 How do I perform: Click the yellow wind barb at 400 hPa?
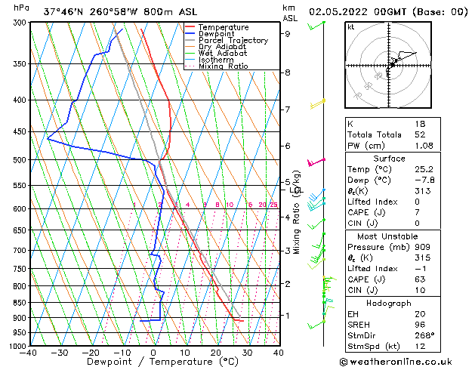click(317, 103)
